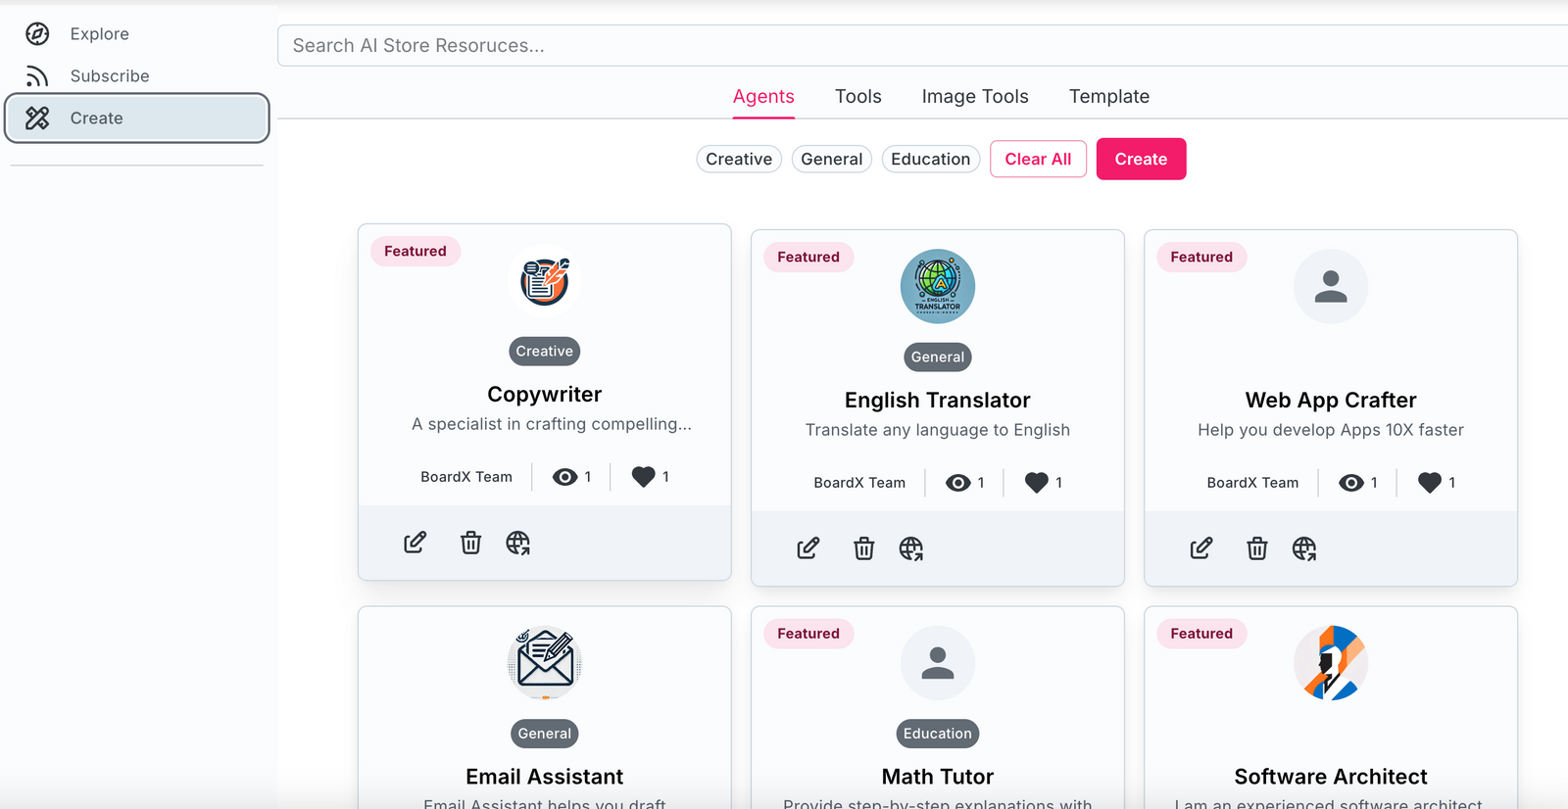Edit the Copywriter agent with pencil icon
Screen dimensions: 1568x809
(416, 543)
